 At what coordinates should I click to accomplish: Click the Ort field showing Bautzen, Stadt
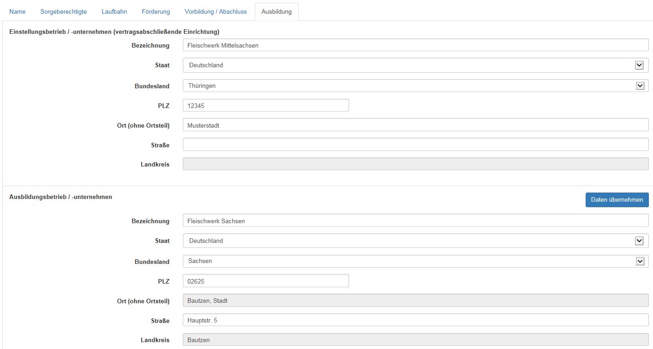point(415,301)
